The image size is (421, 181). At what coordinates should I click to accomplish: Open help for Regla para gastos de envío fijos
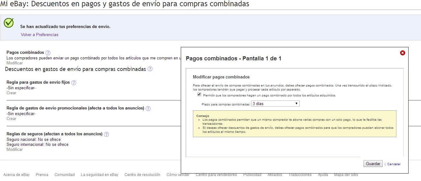(x=74, y=83)
